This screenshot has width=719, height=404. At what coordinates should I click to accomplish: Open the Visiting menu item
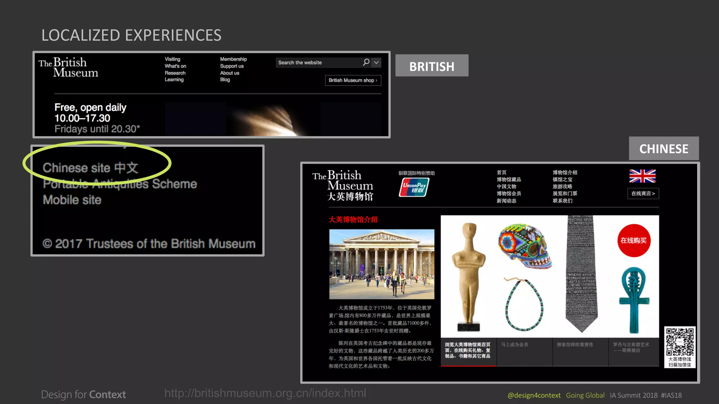[x=172, y=59]
